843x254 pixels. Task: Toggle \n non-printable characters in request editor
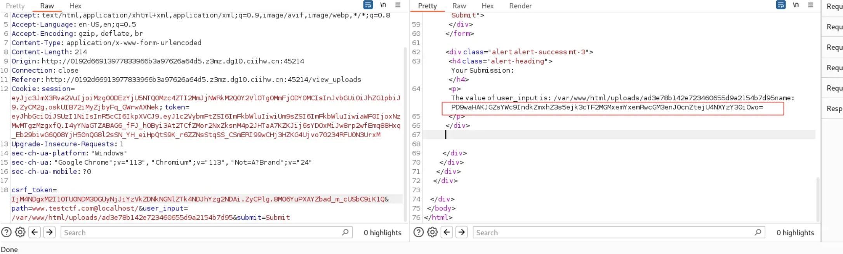point(383,5)
